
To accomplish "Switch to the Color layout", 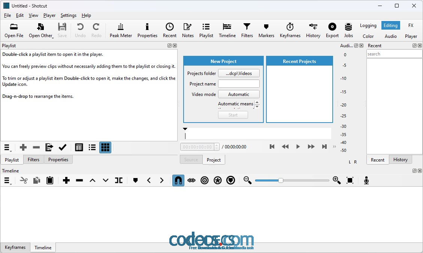I will tap(368, 36).
